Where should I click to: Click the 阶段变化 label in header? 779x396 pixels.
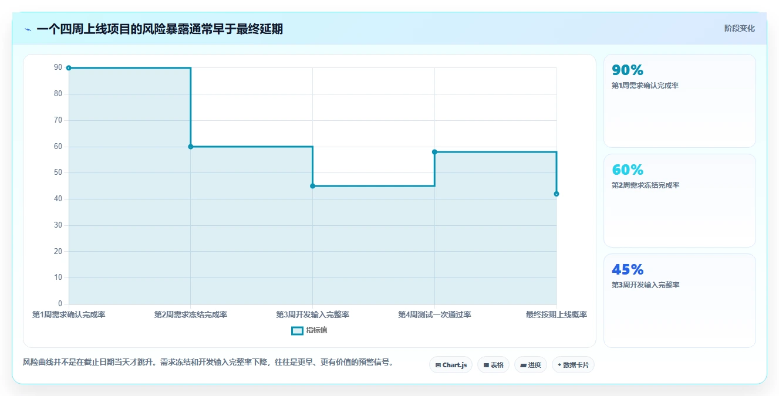pos(740,28)
